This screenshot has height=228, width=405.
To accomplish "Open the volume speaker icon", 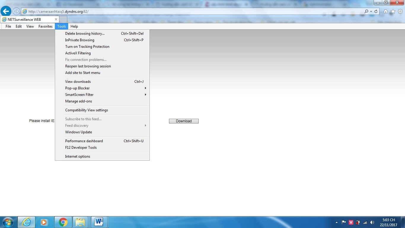I will coord(372,222).
